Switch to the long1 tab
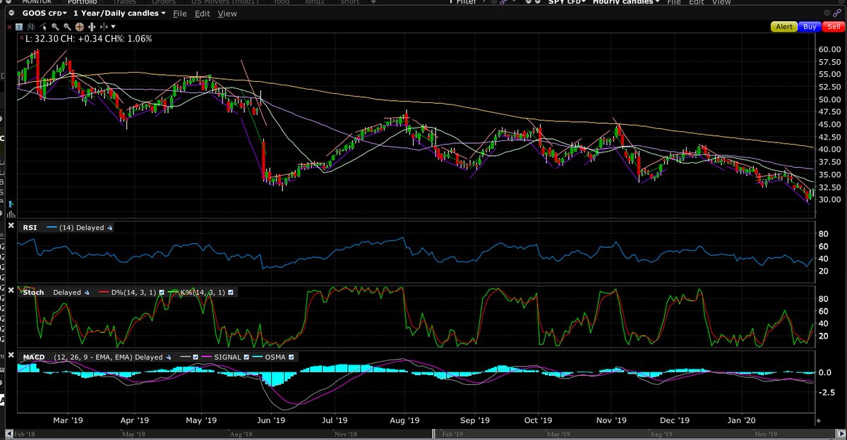The width and height of the screenshot is (847, 440). [x=316, y=2]
